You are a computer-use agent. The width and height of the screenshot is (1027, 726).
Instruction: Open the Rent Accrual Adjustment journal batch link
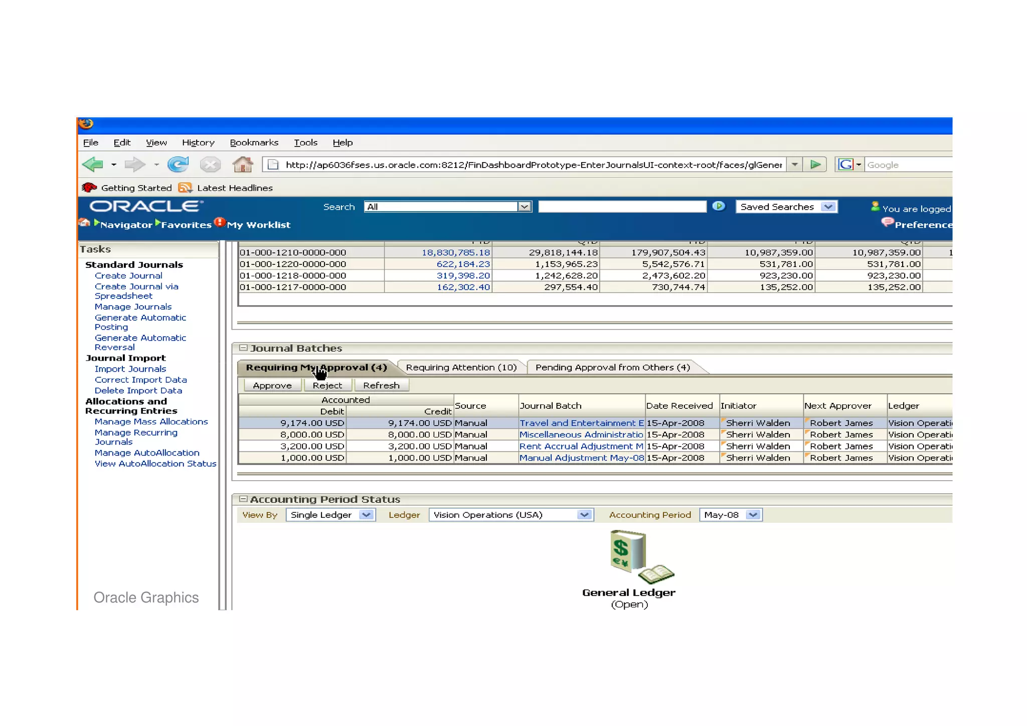pyautogui.click(x=581, y=446)
